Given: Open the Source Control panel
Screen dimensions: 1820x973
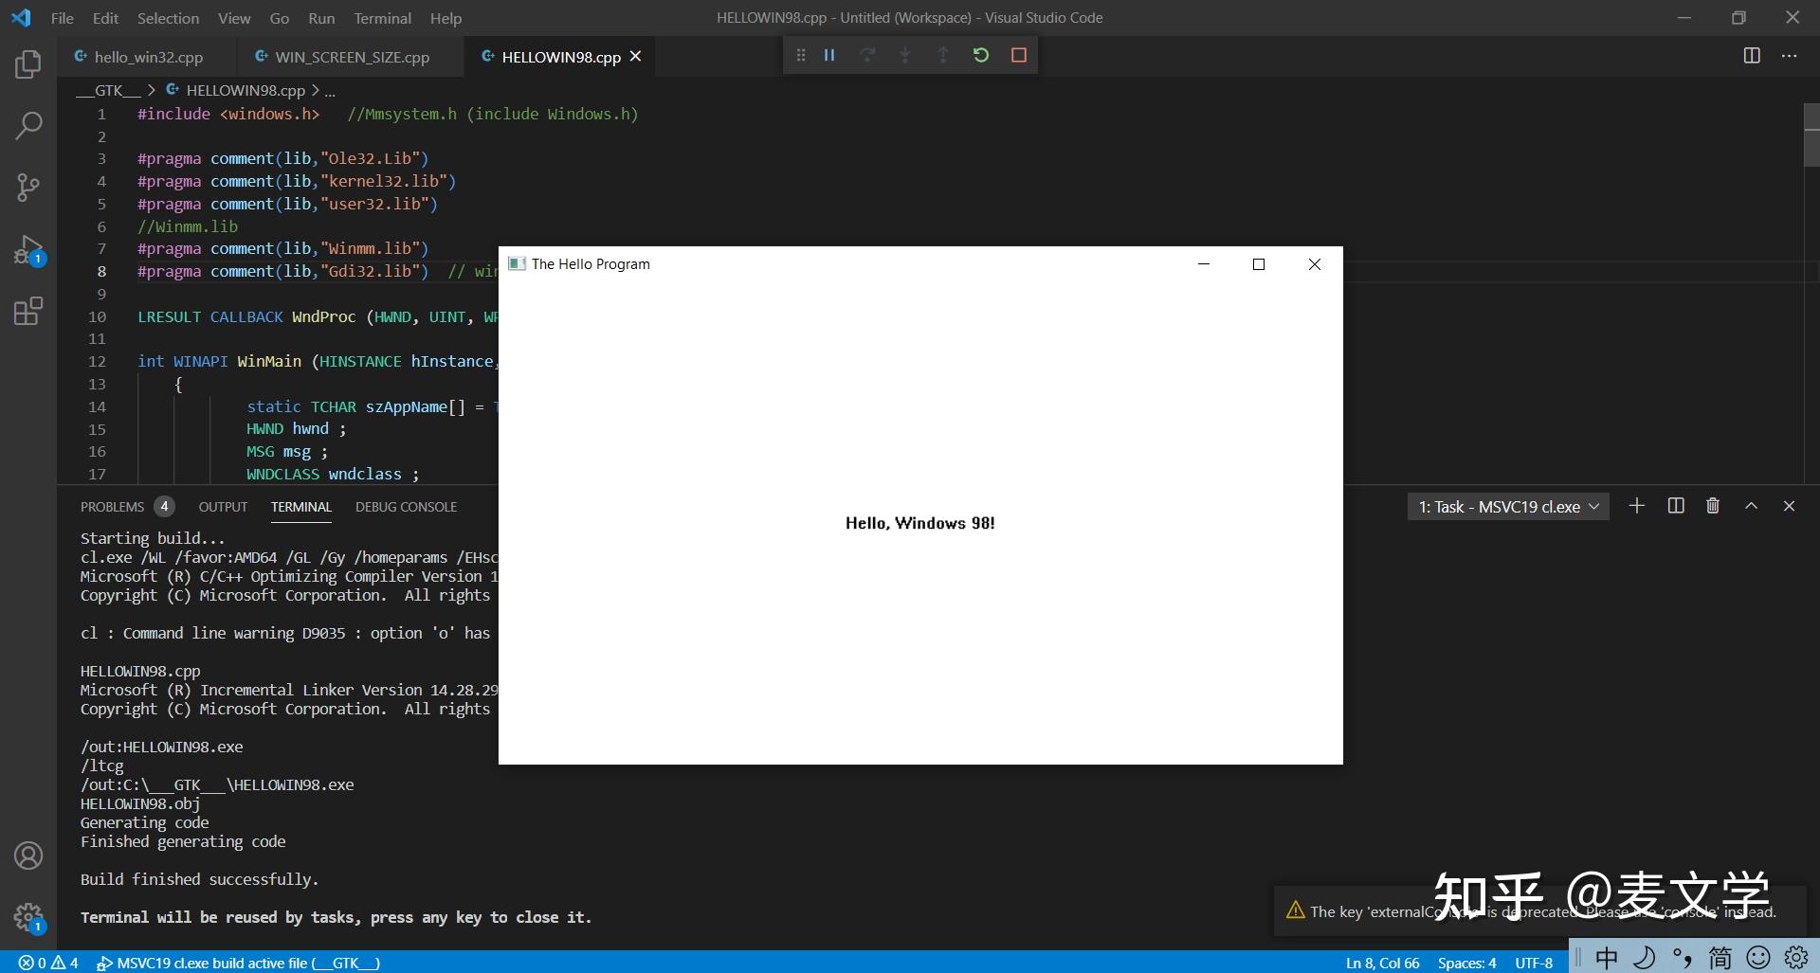Looking at the screenshot, I should tap(28, 188).
